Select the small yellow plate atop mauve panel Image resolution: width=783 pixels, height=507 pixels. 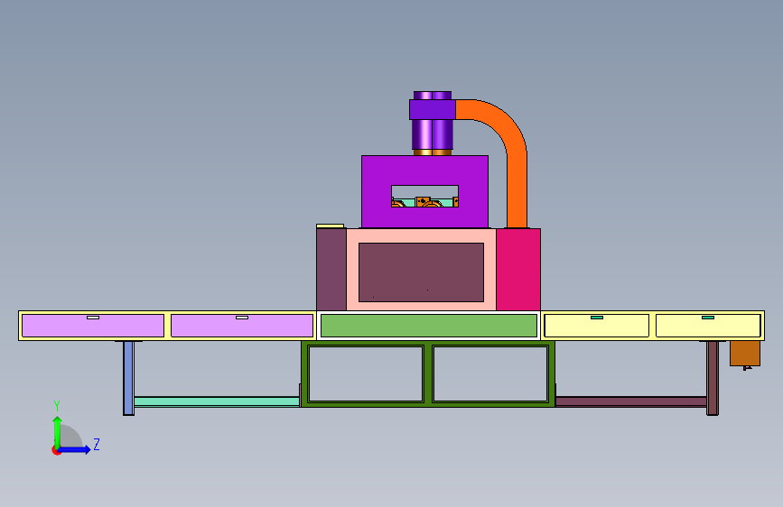330,226
